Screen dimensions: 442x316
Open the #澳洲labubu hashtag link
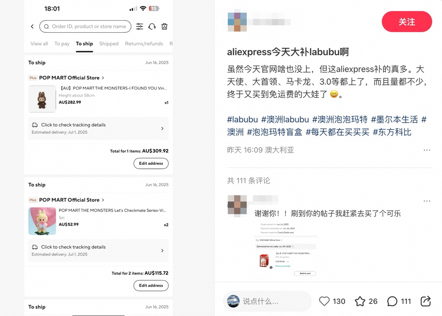tap(285, 120)
